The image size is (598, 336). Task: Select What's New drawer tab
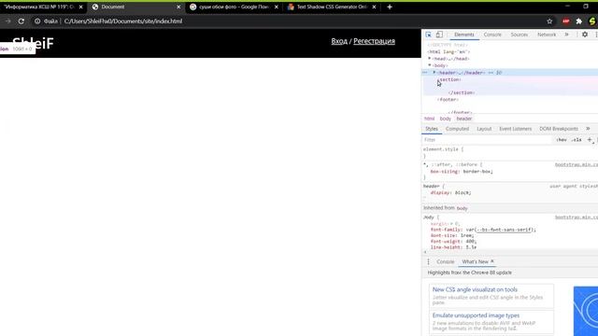(475, 261)
